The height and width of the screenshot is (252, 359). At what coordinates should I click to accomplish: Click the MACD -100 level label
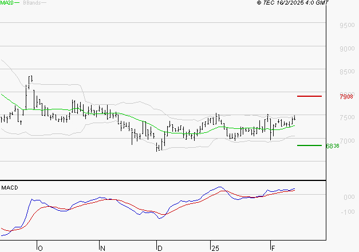[347, 212]
